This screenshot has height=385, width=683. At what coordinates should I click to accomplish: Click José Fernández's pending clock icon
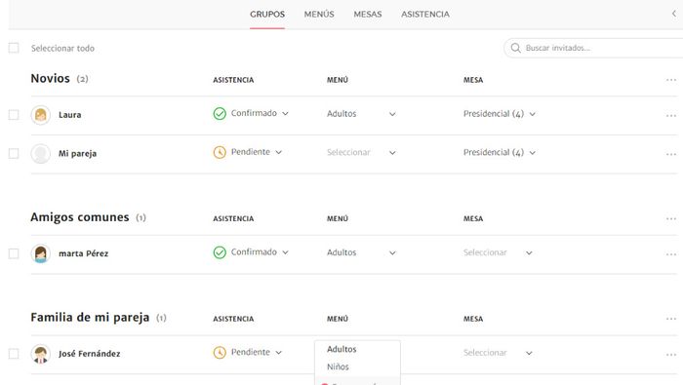click(220, 353)
